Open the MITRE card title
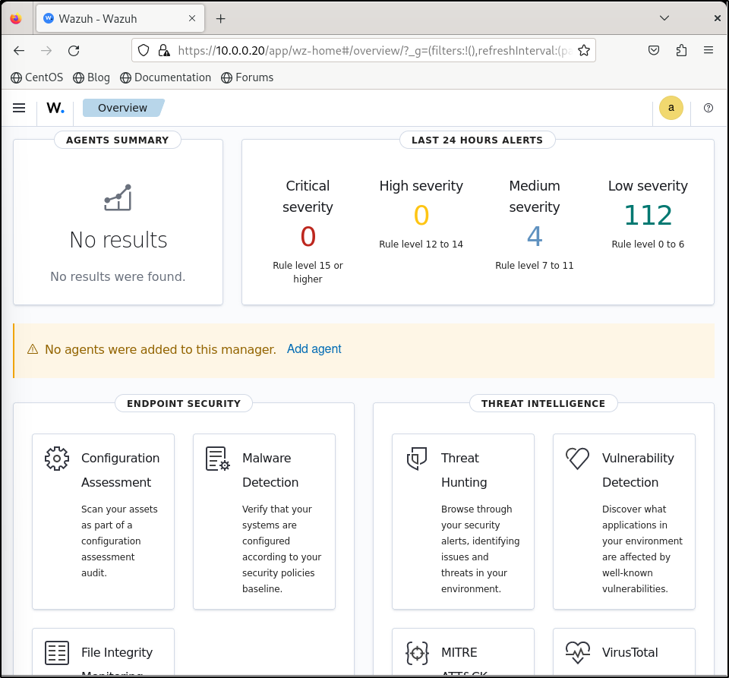The width and height of the screenshot is (729, 678). click(x=459, y=652)
